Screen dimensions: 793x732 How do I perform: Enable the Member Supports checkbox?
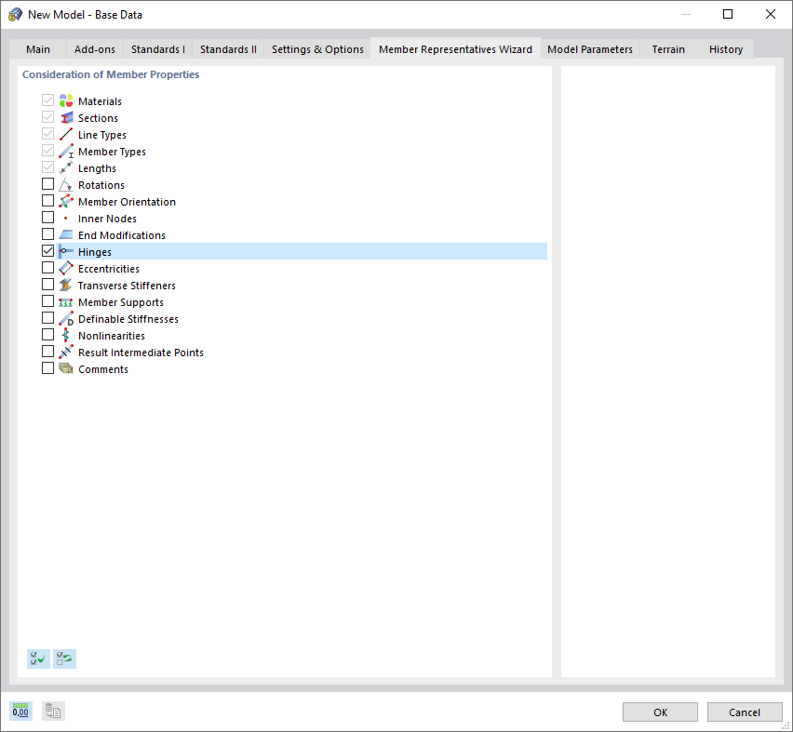[48, 301]
